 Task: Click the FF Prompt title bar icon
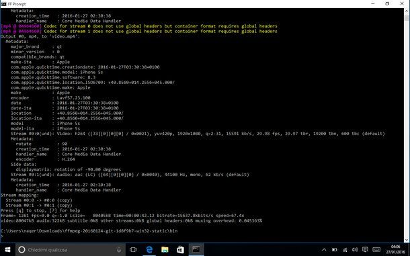click(x=3, y=4)
